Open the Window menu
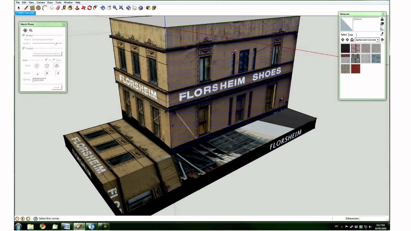 [x=68, y=2]
